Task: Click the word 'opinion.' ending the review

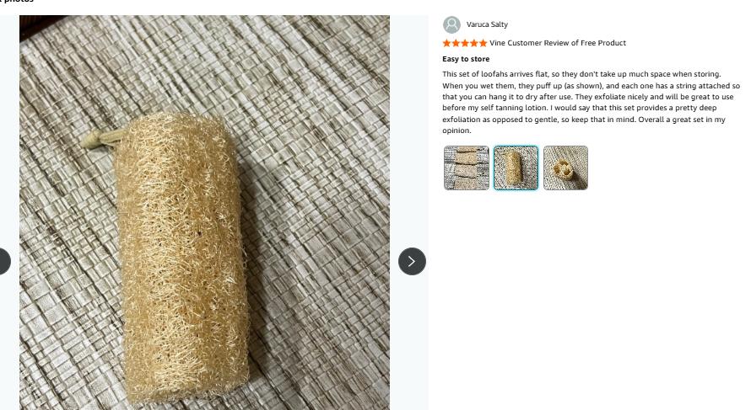Action: tap(457, 130)
